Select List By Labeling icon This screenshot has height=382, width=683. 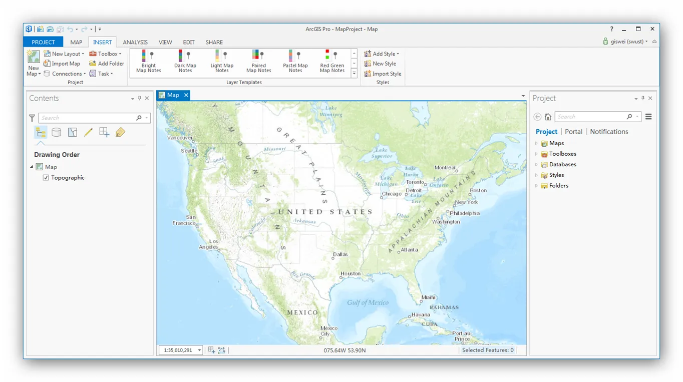pos(120,132)
